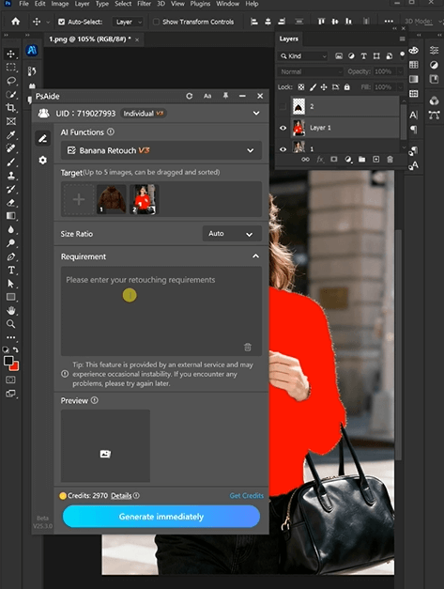Click the Get Credits link
The height and width of the screenshot is (589, 444).
click(246, 496)
